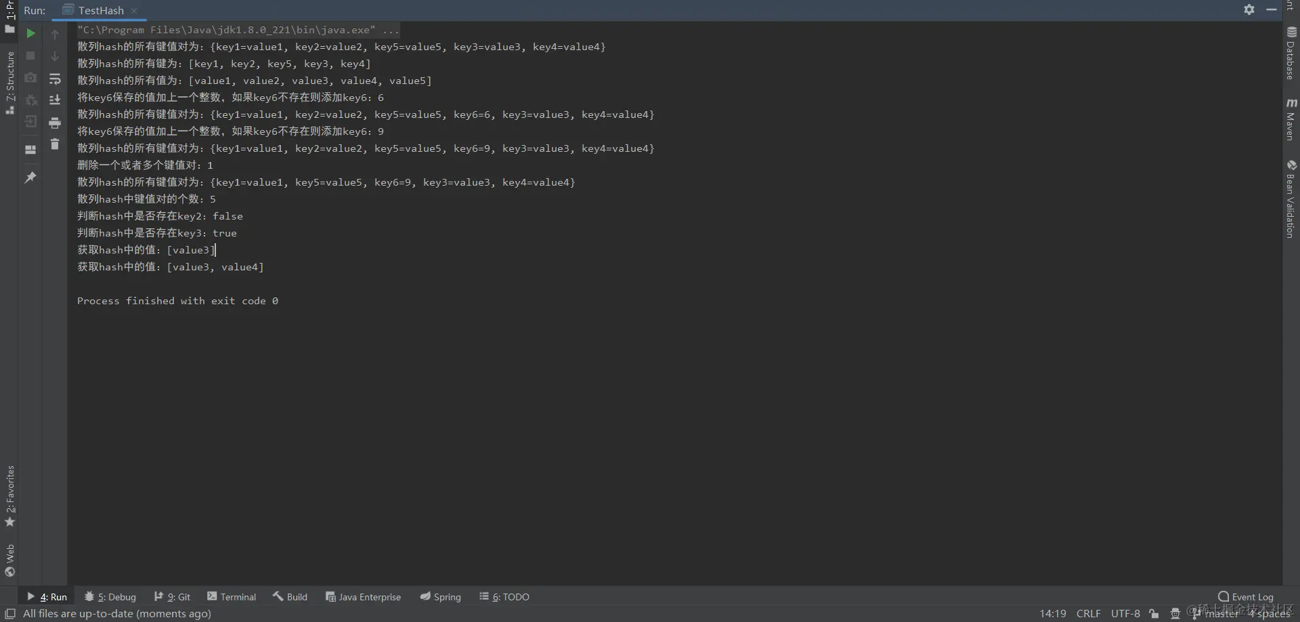Toggle Scroll to End of console

[x=55, y=100]
